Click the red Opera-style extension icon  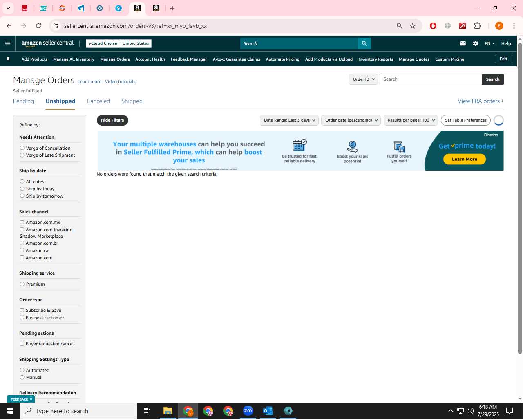pyautogui.click(x=433, y=26)
